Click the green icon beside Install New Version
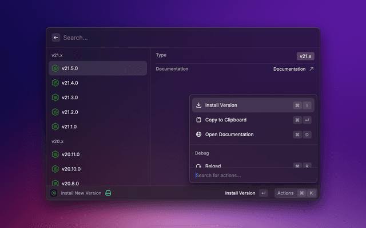The image size is (366, 228). click(x=108, y=193)
